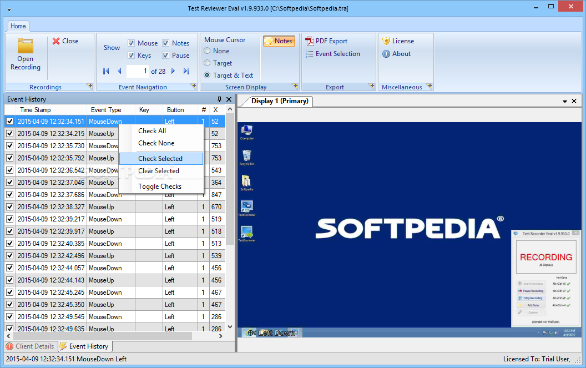Switch to the Client Details tab

(x=31, y=346)
